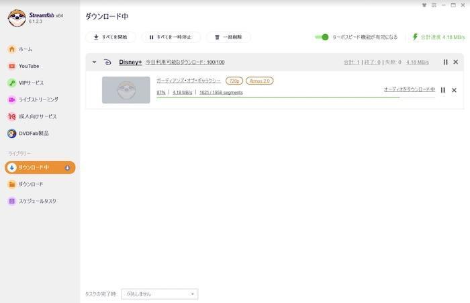Screen dimensions: 470x303
Task: Select ダウンロード中 in the library list
Action: (x=40, y=167)
